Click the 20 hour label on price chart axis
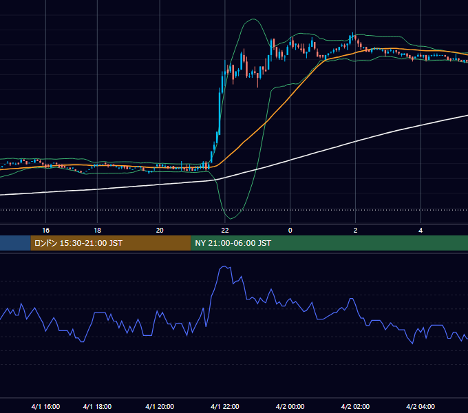The image size is (468, 413). pos(160,231)
